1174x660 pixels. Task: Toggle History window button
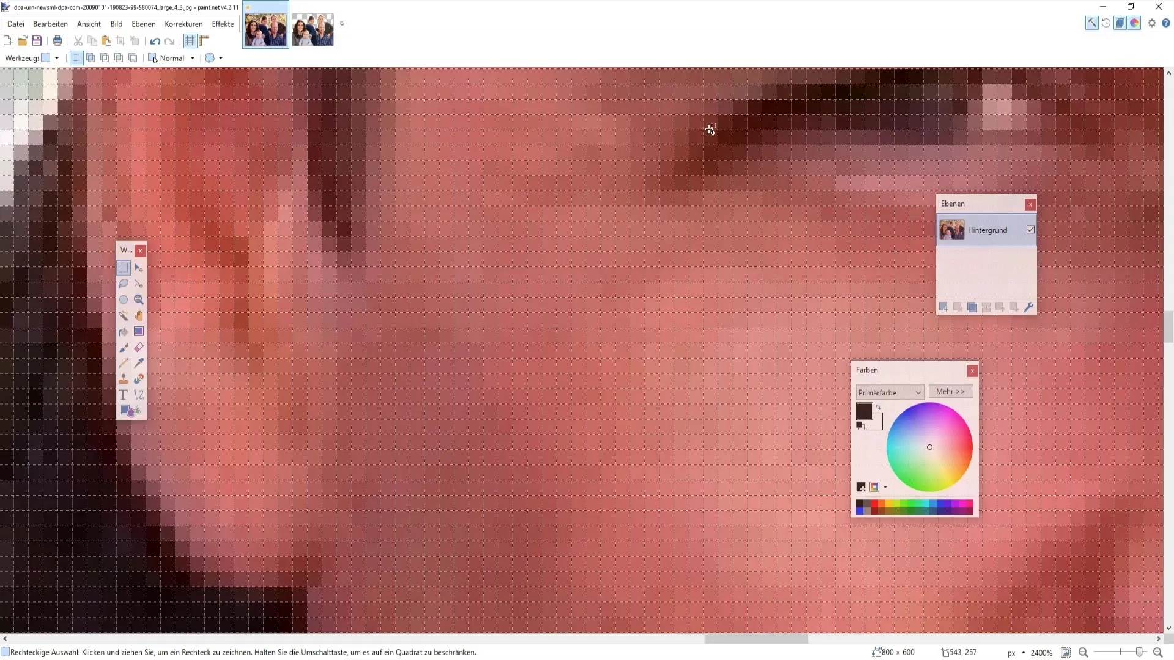pos(1106,23)
